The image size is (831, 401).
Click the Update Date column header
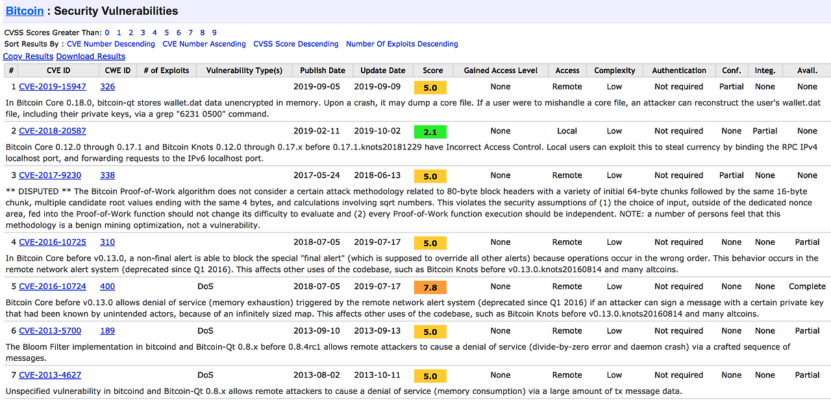click(383, 71)
